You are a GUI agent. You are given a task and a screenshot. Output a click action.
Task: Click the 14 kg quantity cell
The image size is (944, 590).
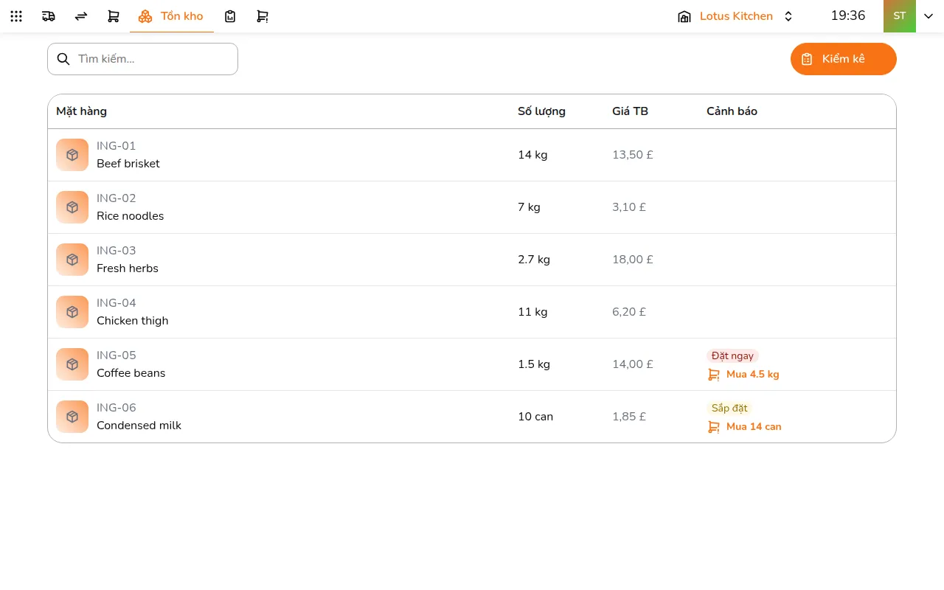pos(532,155)
